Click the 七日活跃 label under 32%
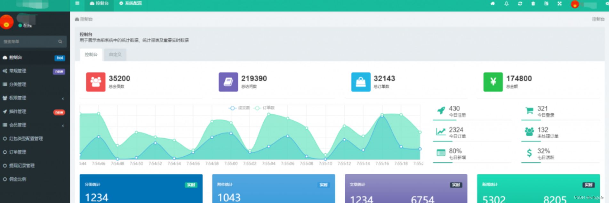Viewport: 609px width, 203px height. pyautogui.click(x=546, y=158)
